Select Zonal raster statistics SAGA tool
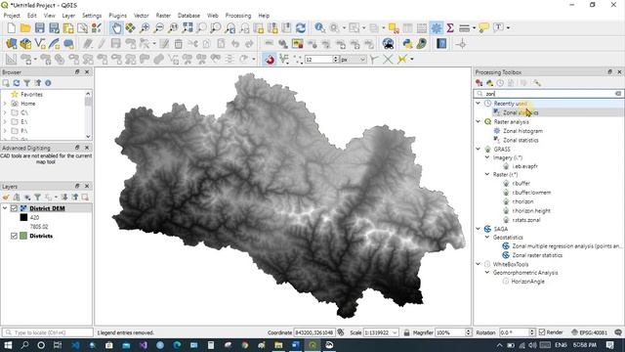Image resolution: width=625 pixels, height=352 pixels. tap(537, 255)
